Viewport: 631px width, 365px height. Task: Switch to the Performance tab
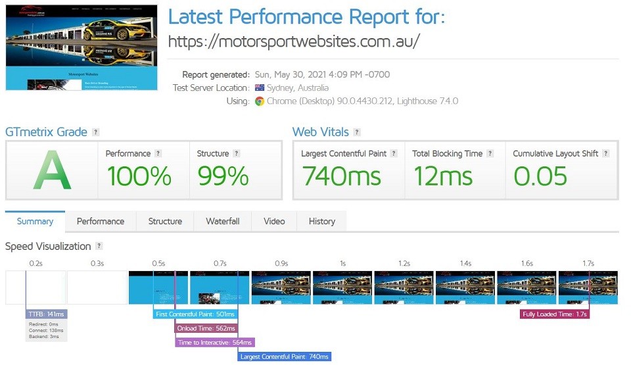101,221
